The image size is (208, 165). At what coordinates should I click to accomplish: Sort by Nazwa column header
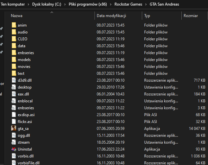point(16,16)
